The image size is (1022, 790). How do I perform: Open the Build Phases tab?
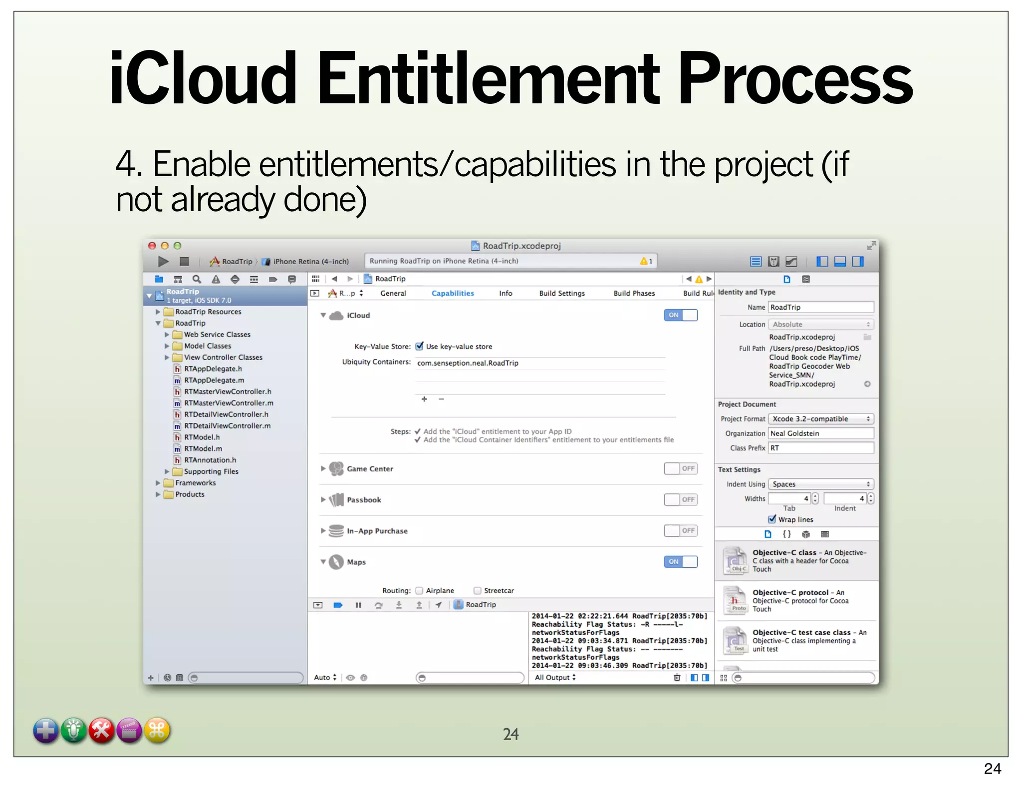pyautogui.click(x=634, y=294)
